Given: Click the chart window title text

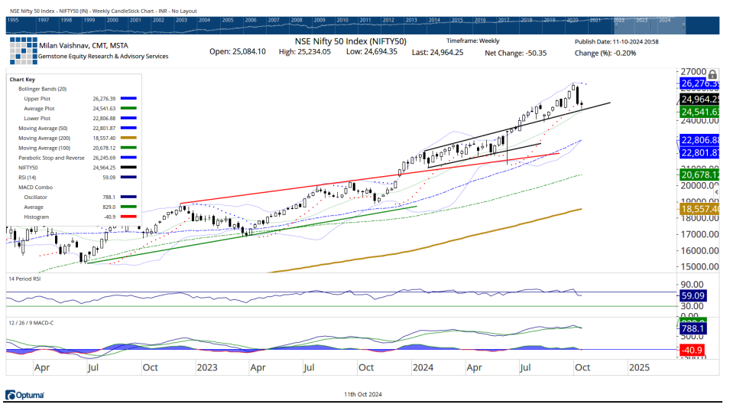Looking at the screenshot, I should 103,11.
